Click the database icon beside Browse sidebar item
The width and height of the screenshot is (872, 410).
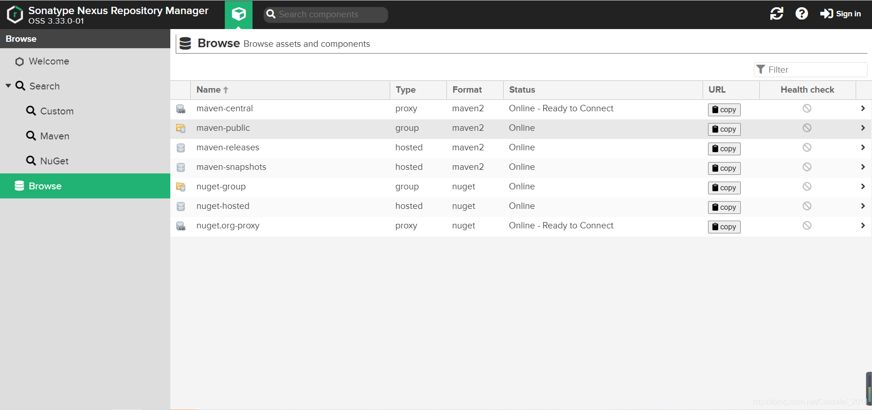19,186
